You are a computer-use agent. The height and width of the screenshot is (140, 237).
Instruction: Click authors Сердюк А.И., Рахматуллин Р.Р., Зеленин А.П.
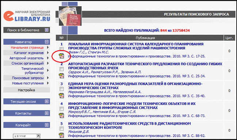[x=105, y=72]
